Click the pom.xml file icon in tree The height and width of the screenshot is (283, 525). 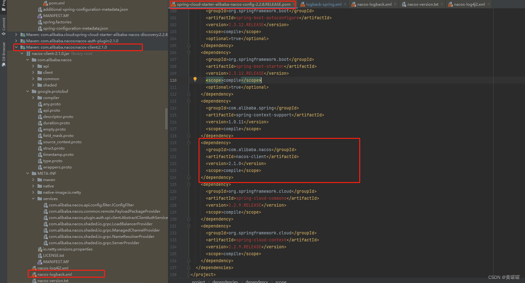click(46, 3)
